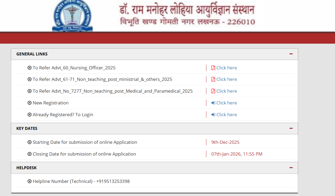Screen dimensions: 335x196
Task: Click the 07th-Jan-2026, 11:55 PM value
Action: (x=237, y=154)
